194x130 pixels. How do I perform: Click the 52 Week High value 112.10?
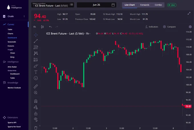click(119, 14)
